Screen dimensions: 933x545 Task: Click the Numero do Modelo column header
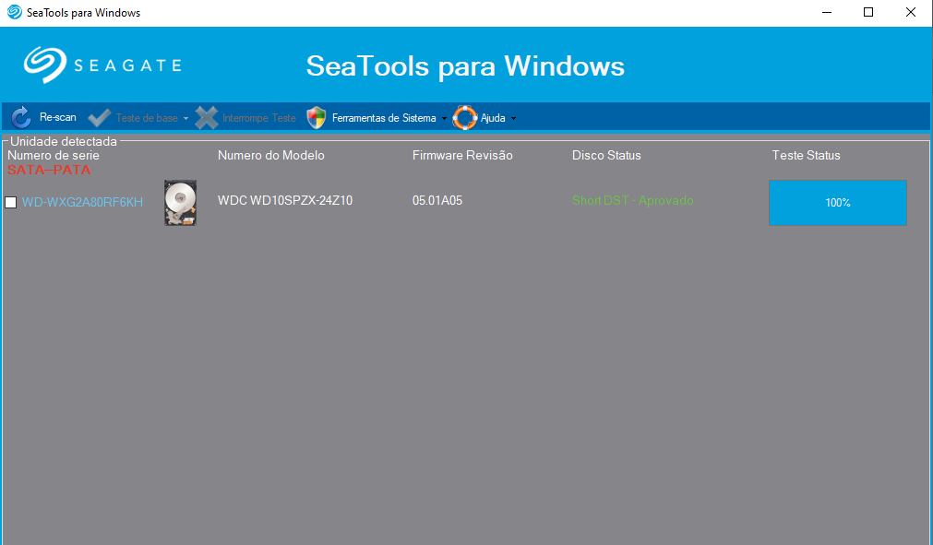coord(270,155)
